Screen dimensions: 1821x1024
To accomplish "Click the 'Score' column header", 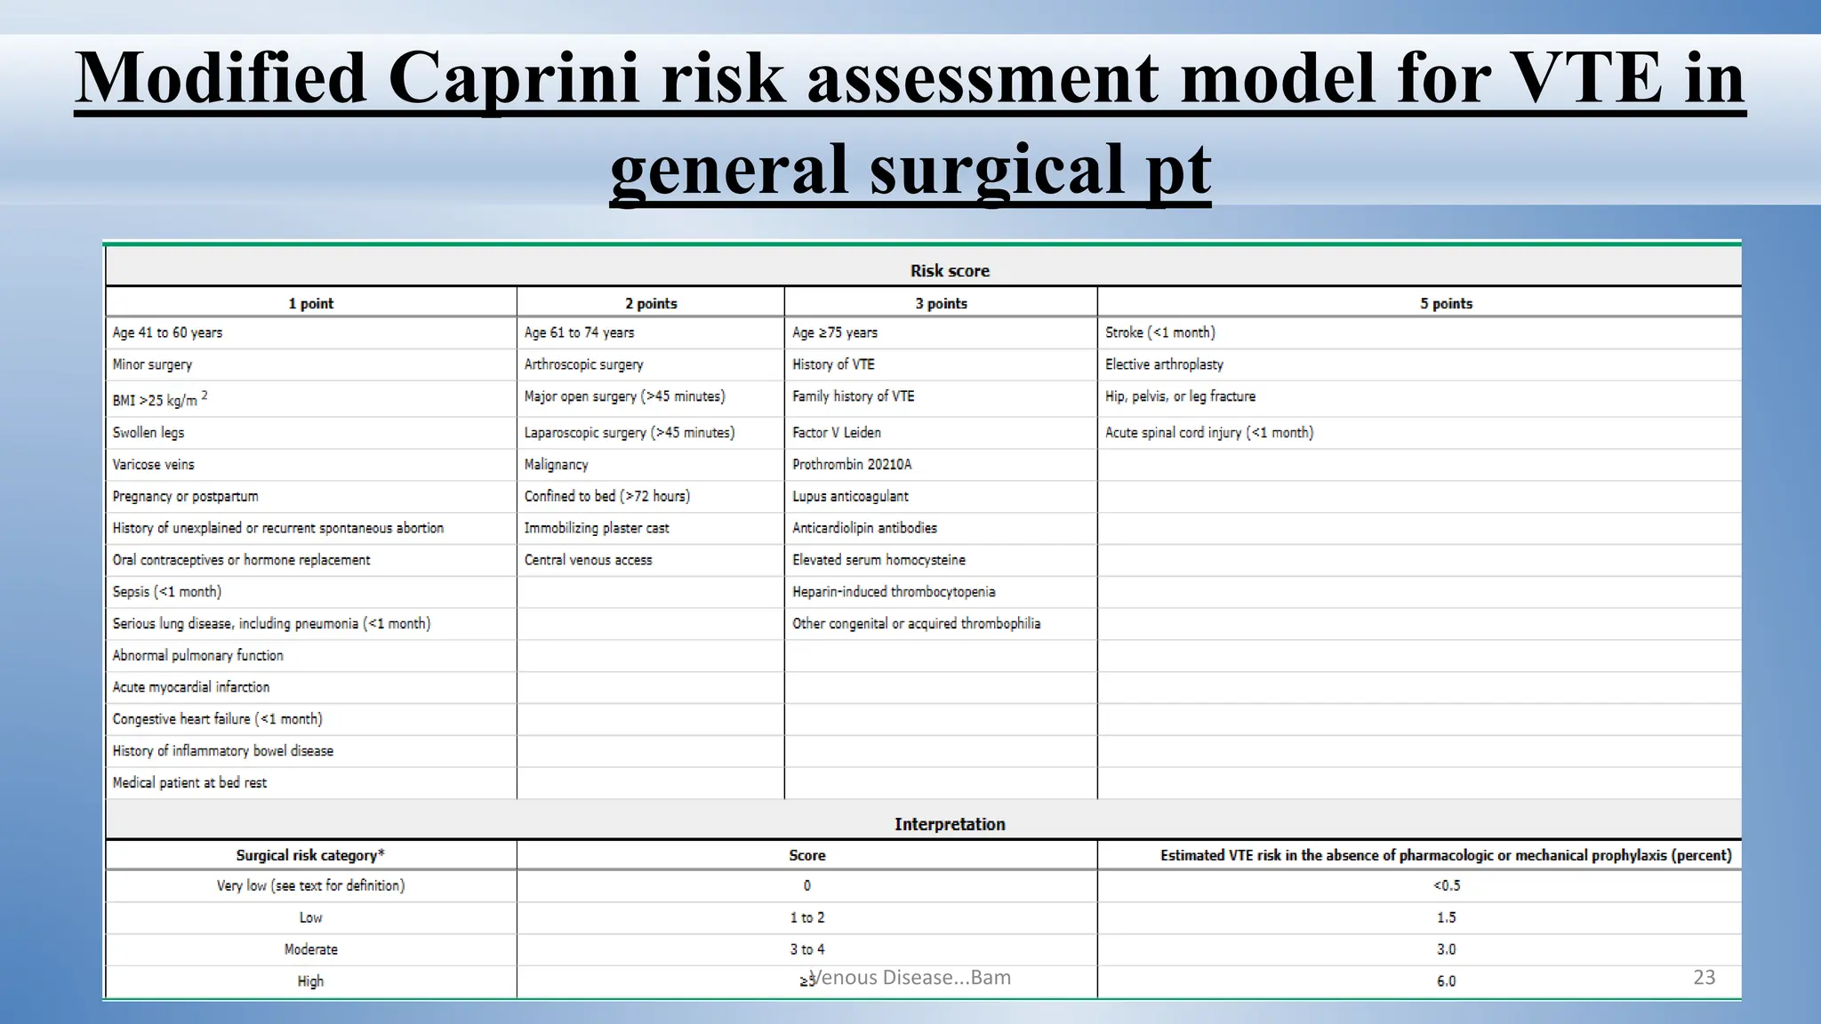I will (x=806, y=855).
